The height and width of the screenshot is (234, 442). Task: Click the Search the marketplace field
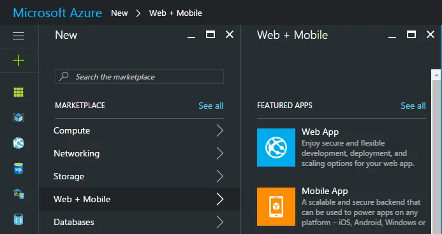point(139,77)
